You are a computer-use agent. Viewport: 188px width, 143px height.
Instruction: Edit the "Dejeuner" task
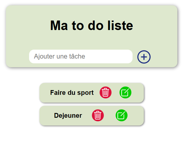pyautogui.click(x=122, y=115)
